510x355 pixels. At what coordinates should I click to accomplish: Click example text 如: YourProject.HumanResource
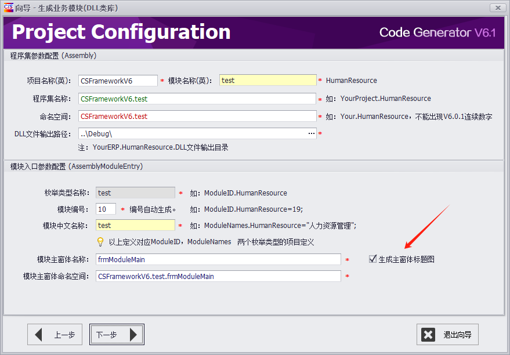click(378, 99)
